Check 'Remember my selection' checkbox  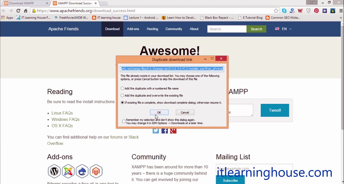124,121
